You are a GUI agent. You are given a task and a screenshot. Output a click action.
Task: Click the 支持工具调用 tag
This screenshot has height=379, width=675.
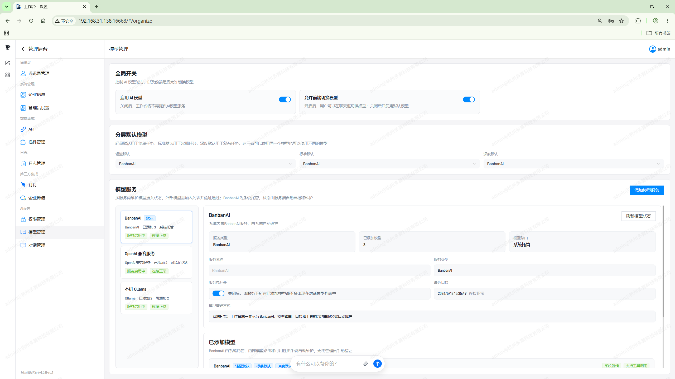(x=636, y=366)
